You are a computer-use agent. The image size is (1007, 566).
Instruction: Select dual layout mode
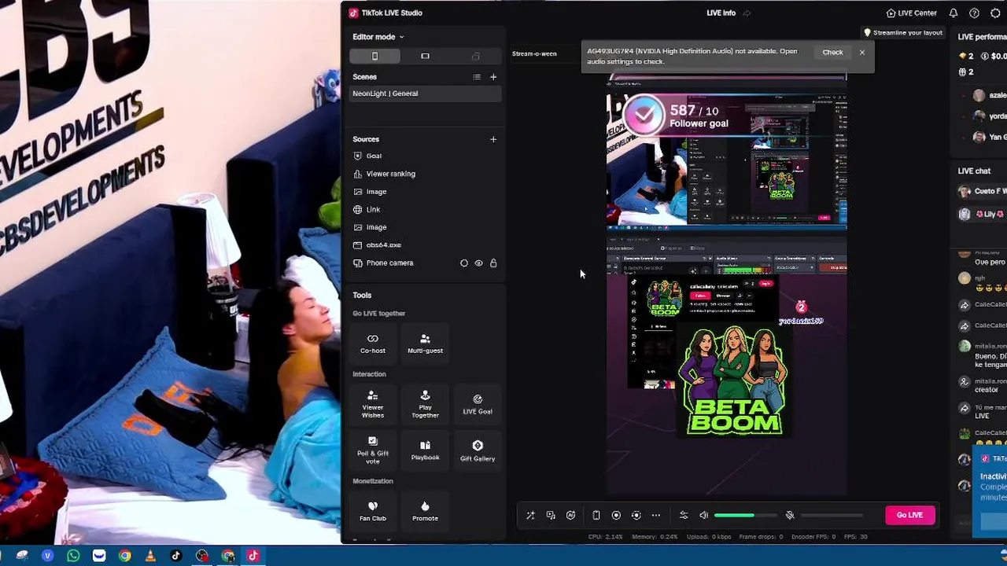[x=475, y=56]
